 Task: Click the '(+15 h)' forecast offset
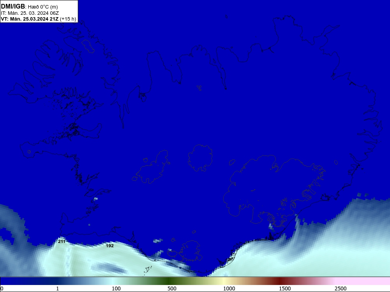(x=68, y=19)
